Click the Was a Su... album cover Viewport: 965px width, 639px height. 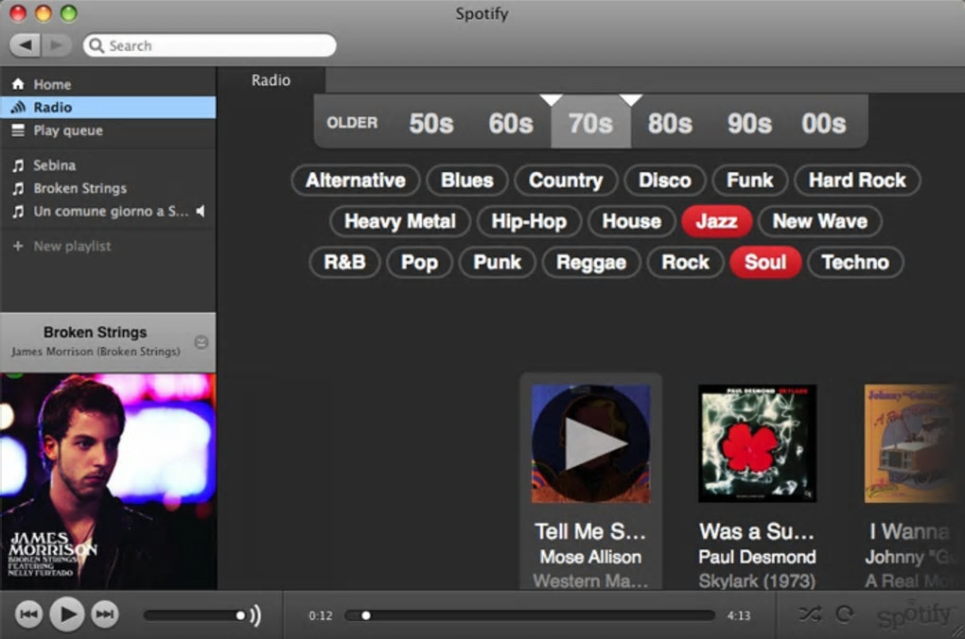[757, 443]
